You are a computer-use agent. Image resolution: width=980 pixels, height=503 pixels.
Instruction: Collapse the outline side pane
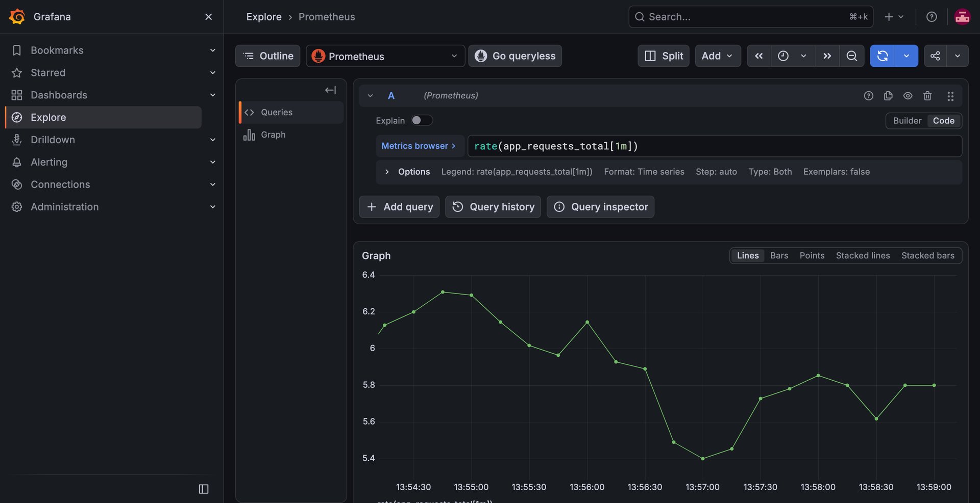pos(330,90)
